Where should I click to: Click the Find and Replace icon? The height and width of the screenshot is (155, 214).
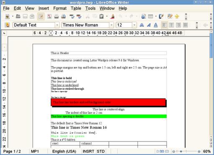[170, 16]
